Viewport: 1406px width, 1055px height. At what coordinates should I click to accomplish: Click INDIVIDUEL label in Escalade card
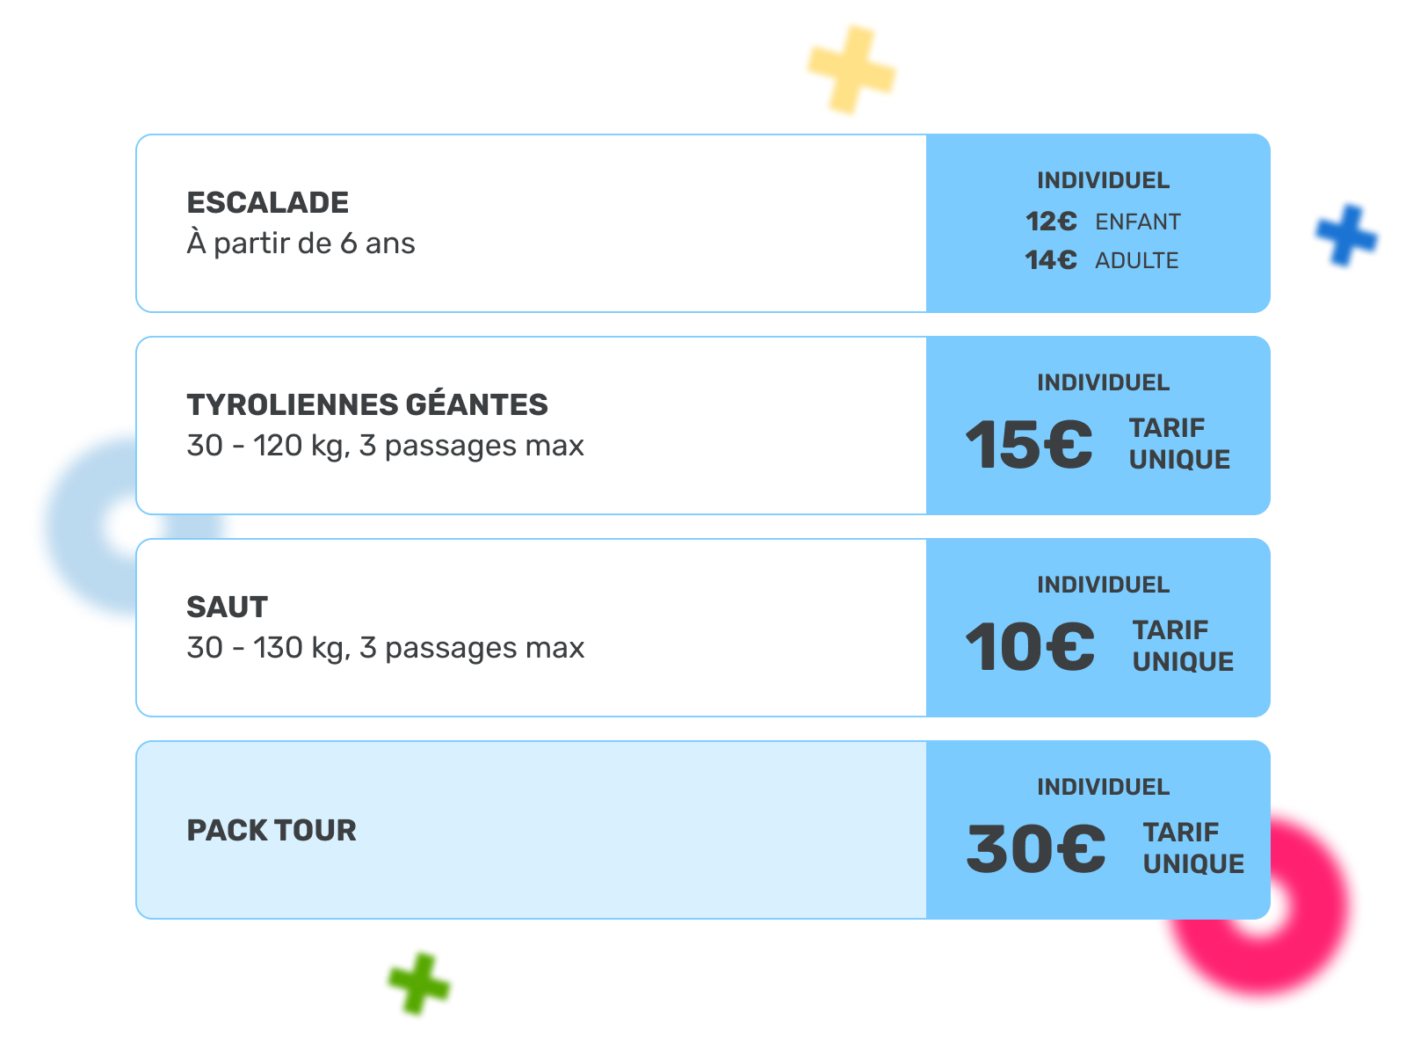click(x=1103, y=180)
